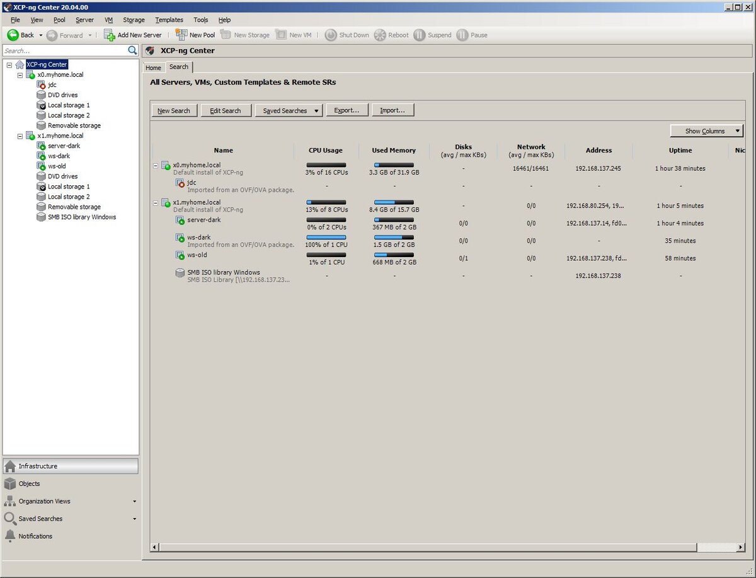Open the Tools menu
Screen dimensions: 756x578
pos(201,20)
